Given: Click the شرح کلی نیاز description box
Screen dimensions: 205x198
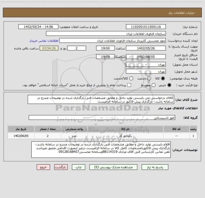Looking at the screenshot, I should [x=101, y=100].
